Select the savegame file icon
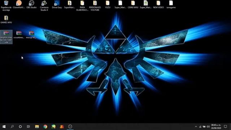Viewport: 231px width, 130px height. click(171, 4)
